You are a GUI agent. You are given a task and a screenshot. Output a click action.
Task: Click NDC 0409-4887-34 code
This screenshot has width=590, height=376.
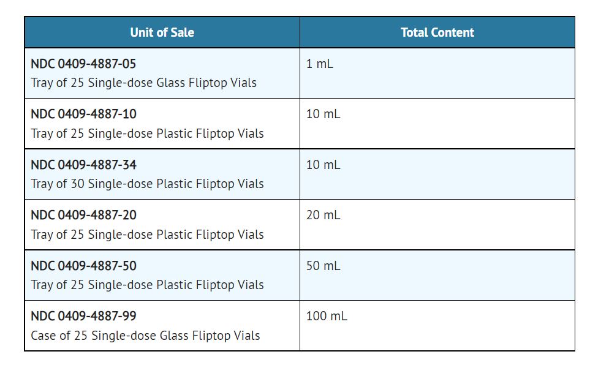[83, 165]
